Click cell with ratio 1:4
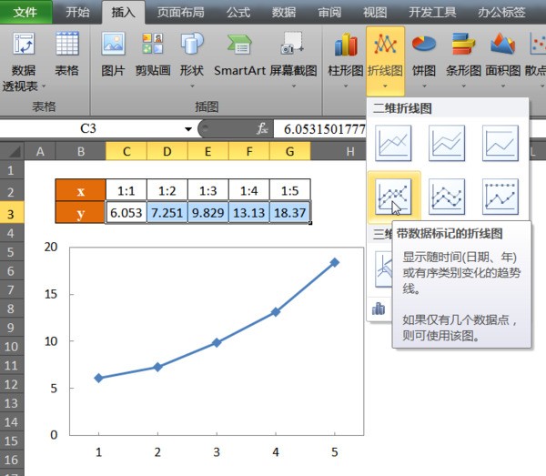This screenshot has height=476, width=546. tap(249, 190)
